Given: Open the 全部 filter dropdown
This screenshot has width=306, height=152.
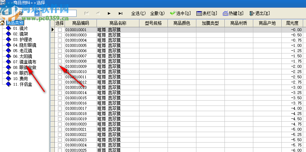Looking at the screenshot, I should [37, 13].
